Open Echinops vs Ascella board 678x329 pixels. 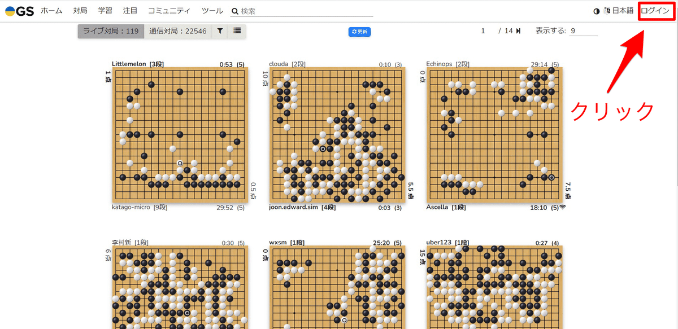point(494,135)
